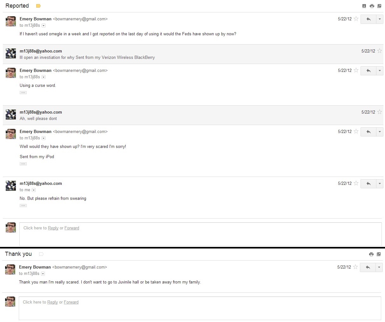The image size is (385, 322).
Task: Toggle the grey importance marker beside Thank you
Action: point(41,254)
